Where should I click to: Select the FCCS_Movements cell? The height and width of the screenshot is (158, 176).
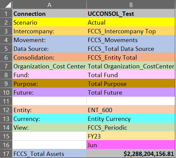pyautogui.click(x=131, y=40)
